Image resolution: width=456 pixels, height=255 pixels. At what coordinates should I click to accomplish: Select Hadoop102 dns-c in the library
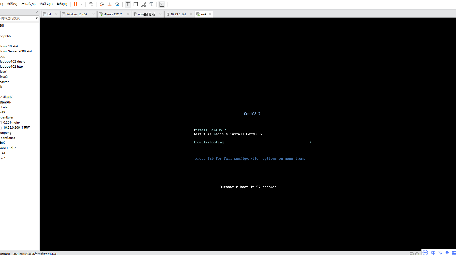tap(12, 62)
